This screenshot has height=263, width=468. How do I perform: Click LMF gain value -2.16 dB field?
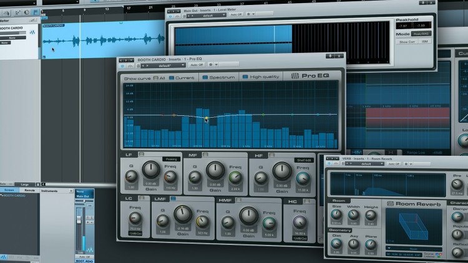point(183,228)
